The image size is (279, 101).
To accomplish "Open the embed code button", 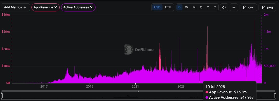I will point(224,7).
